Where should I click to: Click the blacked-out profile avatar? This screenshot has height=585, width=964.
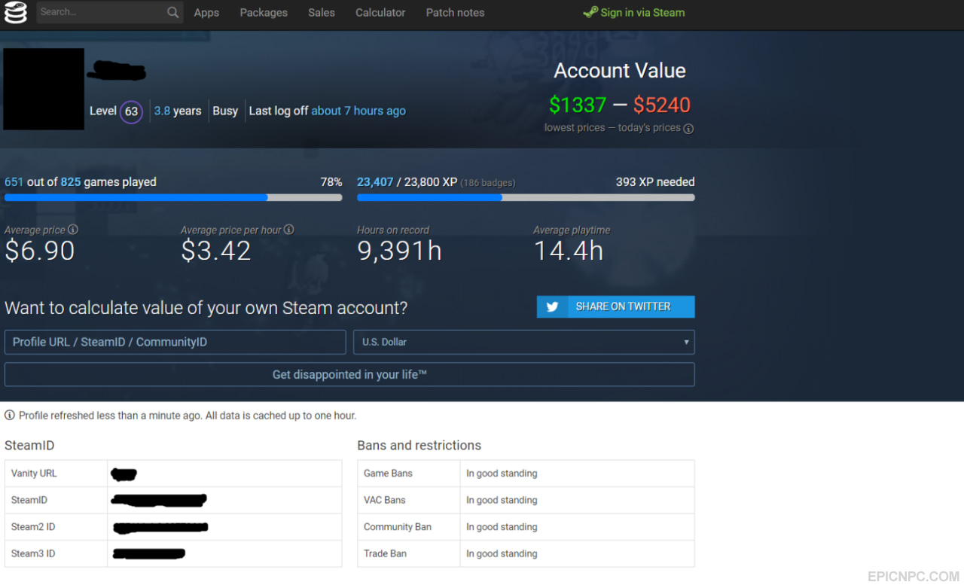[44, 89]
